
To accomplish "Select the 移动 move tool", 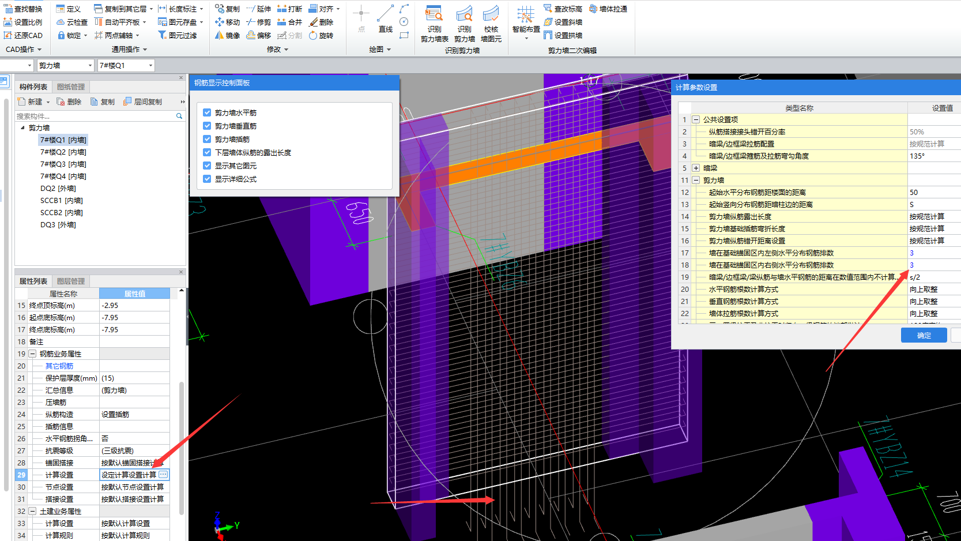I will [x=227, y=22].
